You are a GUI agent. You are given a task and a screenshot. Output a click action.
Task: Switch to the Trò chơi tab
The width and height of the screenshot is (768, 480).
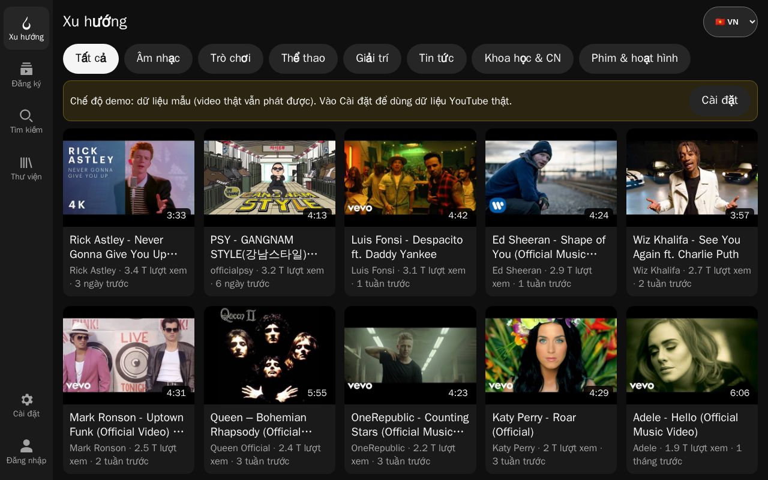coord(230,59)
